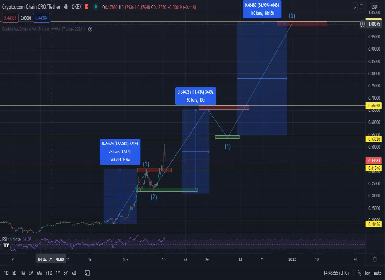The width and height of the screenshot is (385, 280).
Task: Open the USDT currency selector
Action: click(x=374, y=7)
